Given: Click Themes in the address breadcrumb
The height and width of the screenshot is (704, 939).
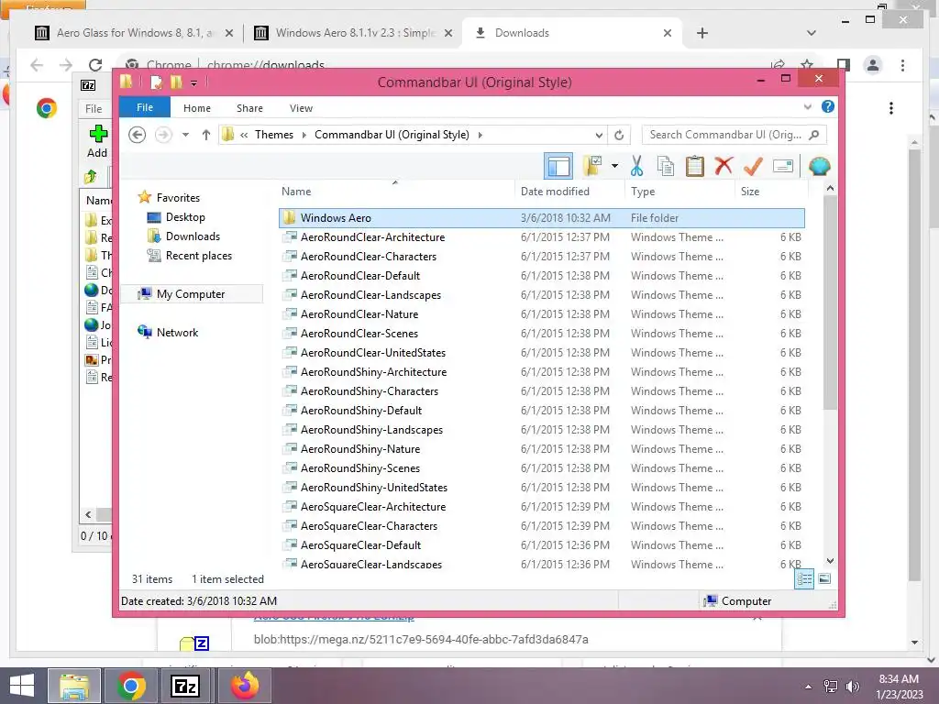Looking at the screenshot, I should (274, 135).
